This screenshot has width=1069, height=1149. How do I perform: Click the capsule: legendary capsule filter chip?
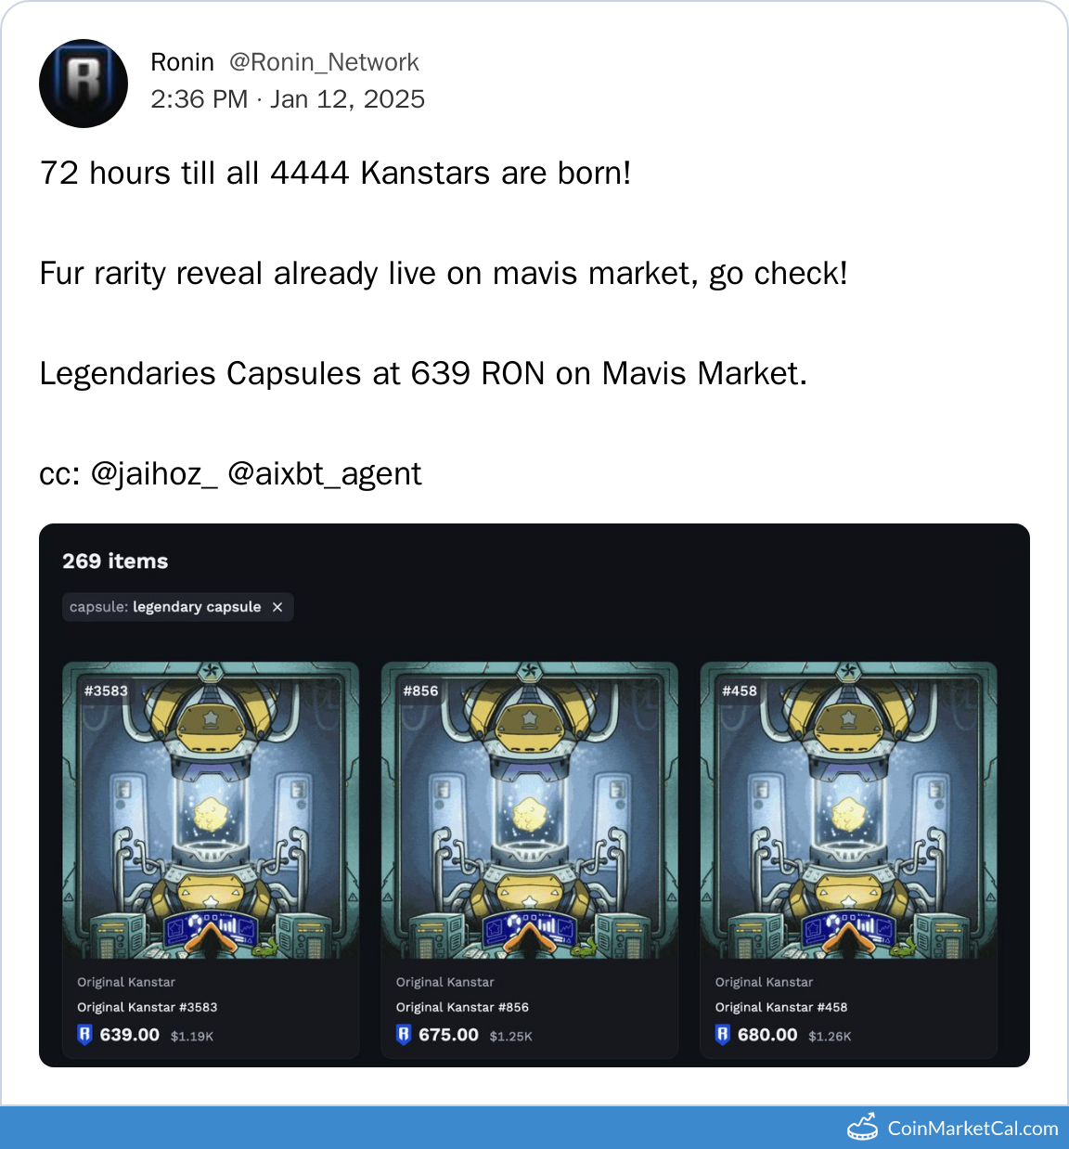click(178, 607)
